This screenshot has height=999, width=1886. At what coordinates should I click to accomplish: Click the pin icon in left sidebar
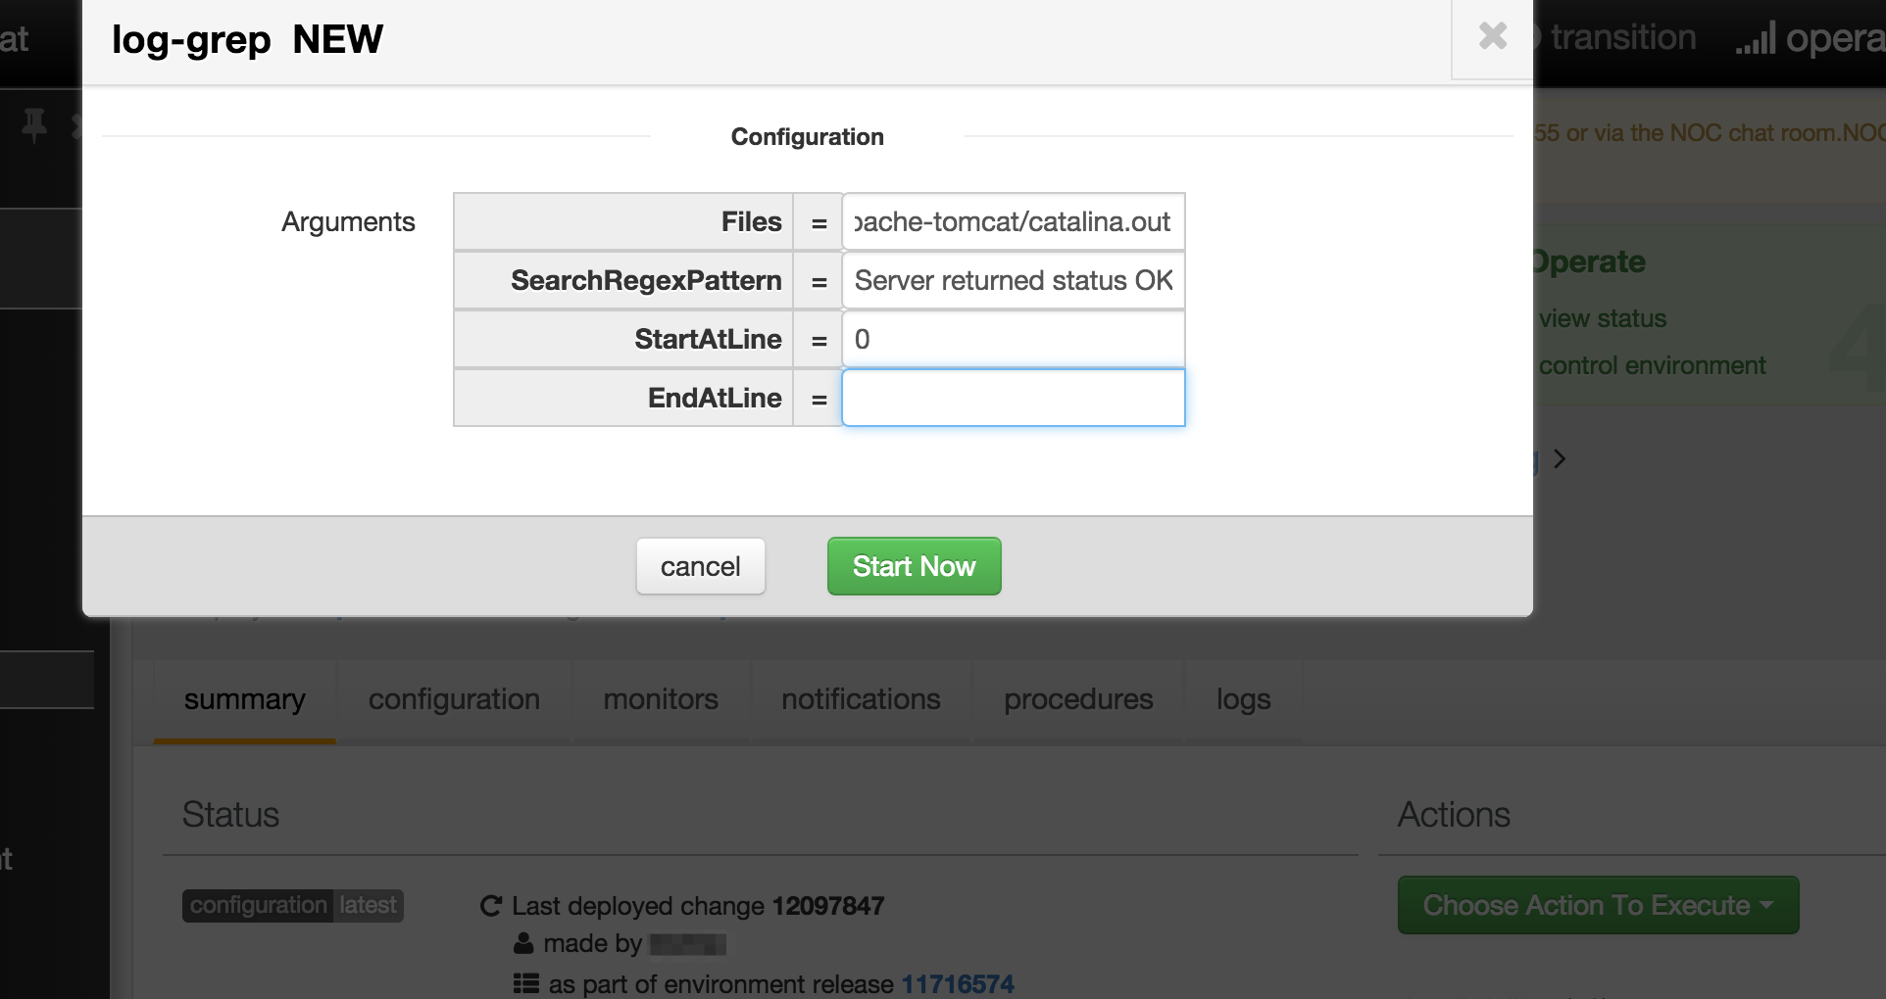click(x=34, y=125)
